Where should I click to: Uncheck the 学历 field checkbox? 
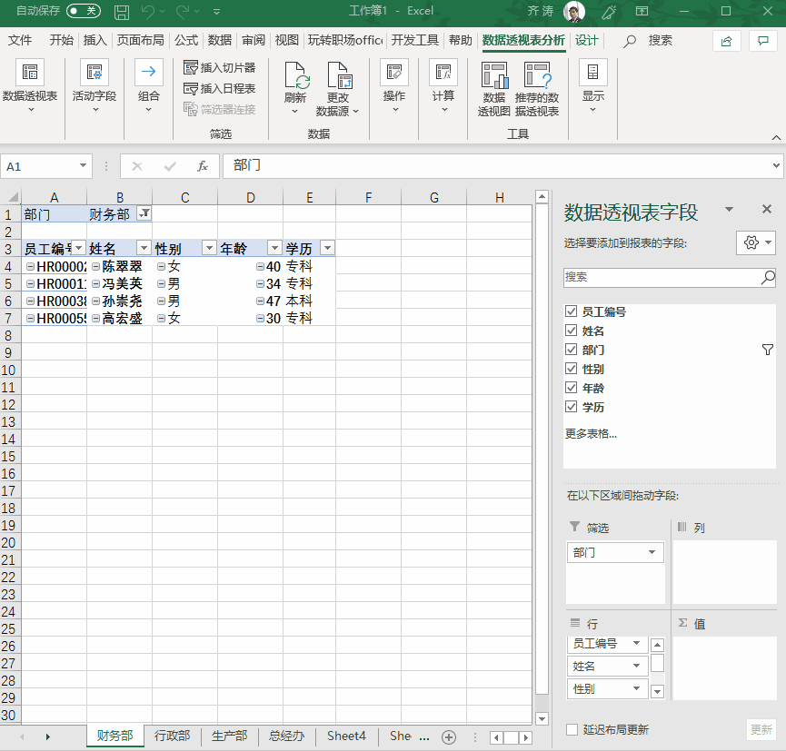click(x=571, y=406)
